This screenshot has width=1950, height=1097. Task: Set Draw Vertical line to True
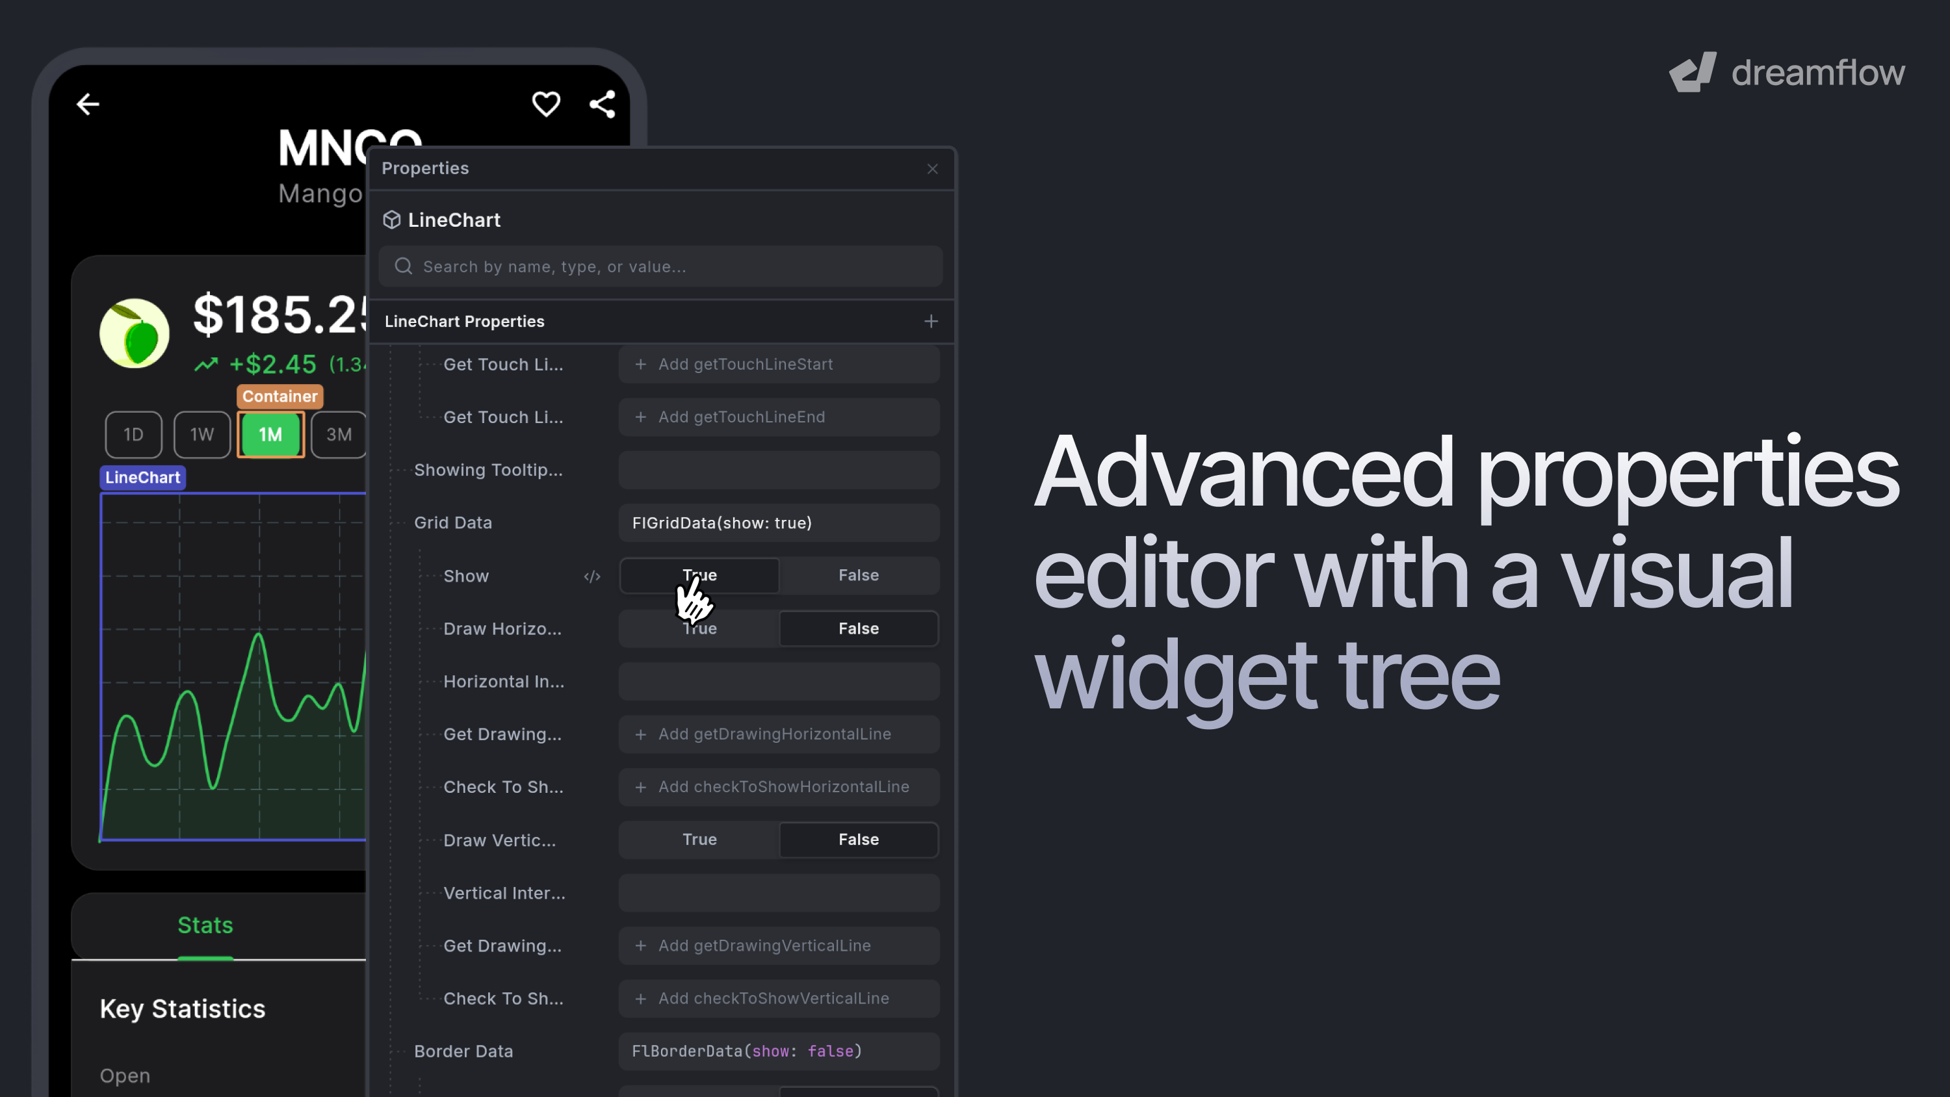pos(699,840)
